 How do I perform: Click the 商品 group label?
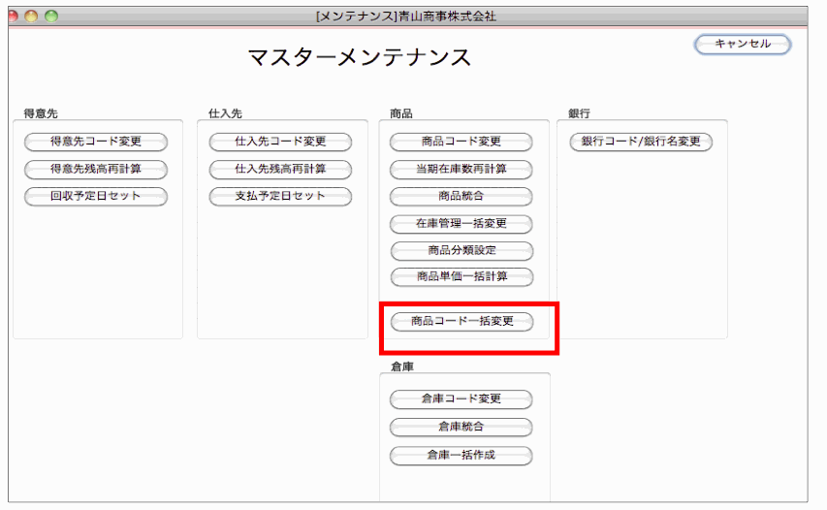(401, 113)
